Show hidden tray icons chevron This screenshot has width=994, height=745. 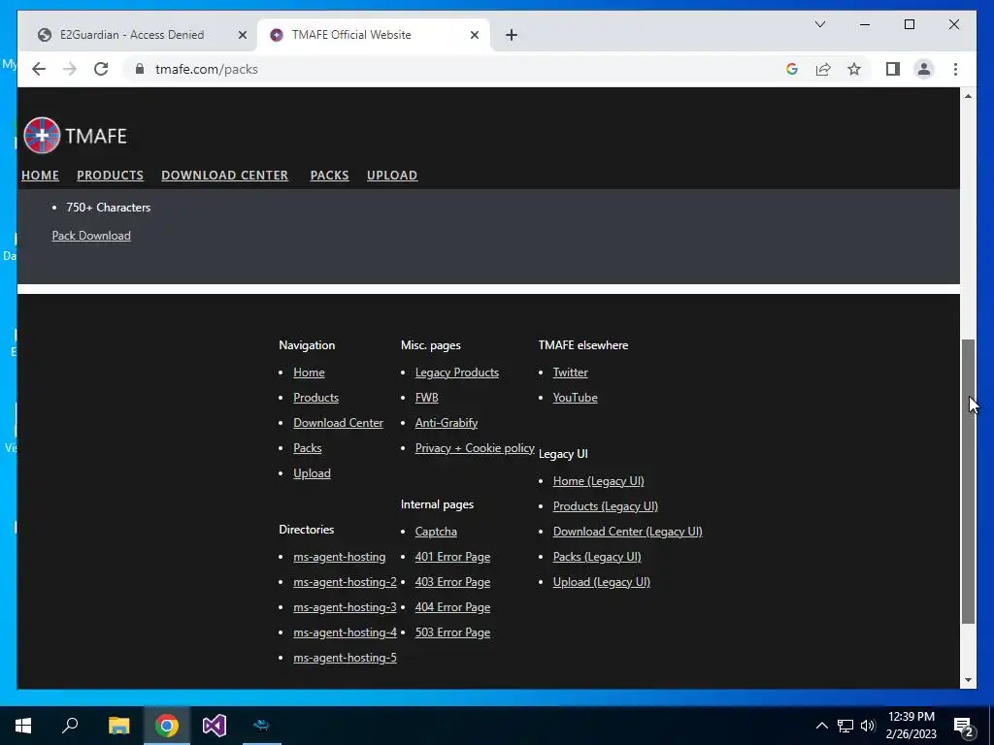821,726
